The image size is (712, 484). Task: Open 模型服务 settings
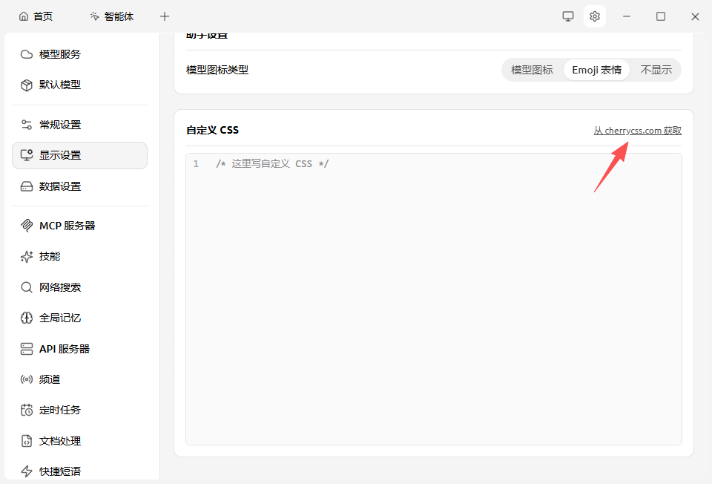80,54
